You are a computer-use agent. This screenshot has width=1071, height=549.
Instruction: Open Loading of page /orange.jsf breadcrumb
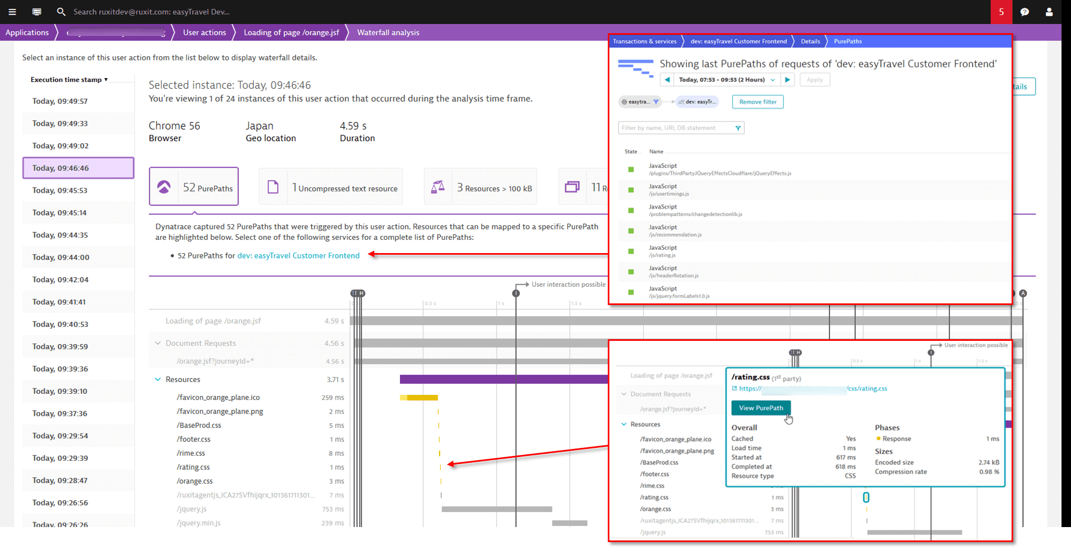click(x=291, y=33)
